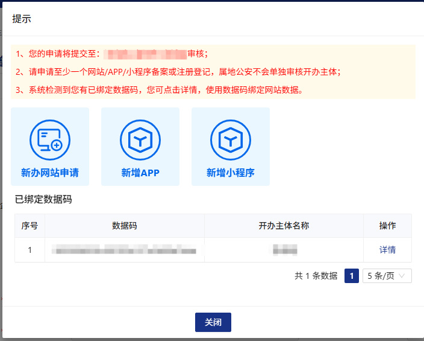Open the 新办网站申请 label
Screen dimensions: 424x341
click(50, 173)
